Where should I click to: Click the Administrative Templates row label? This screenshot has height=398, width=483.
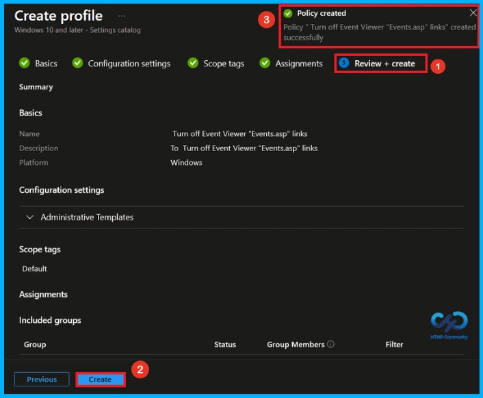(x=87, y=217)
